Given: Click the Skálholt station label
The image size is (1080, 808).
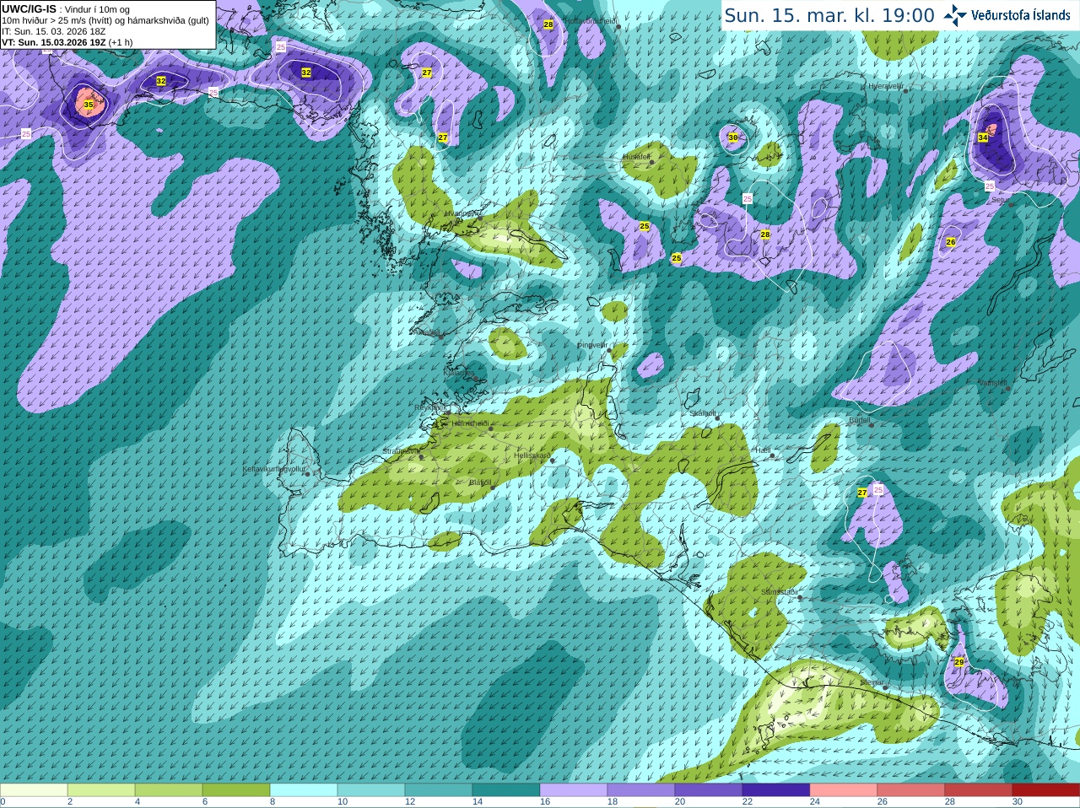Looking at the screenshot, I should [x=703, y=413].
